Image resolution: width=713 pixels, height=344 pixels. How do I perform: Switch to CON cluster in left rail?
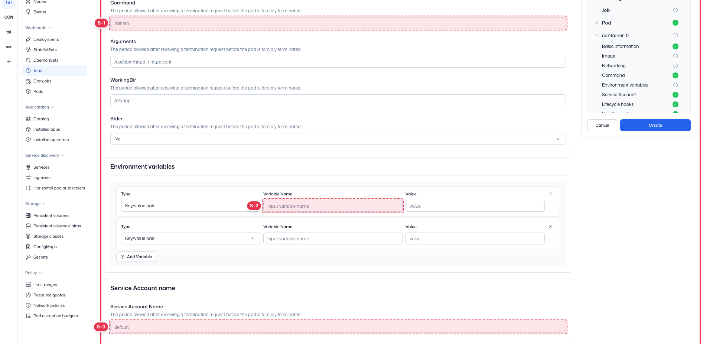(x=9, y=17)
